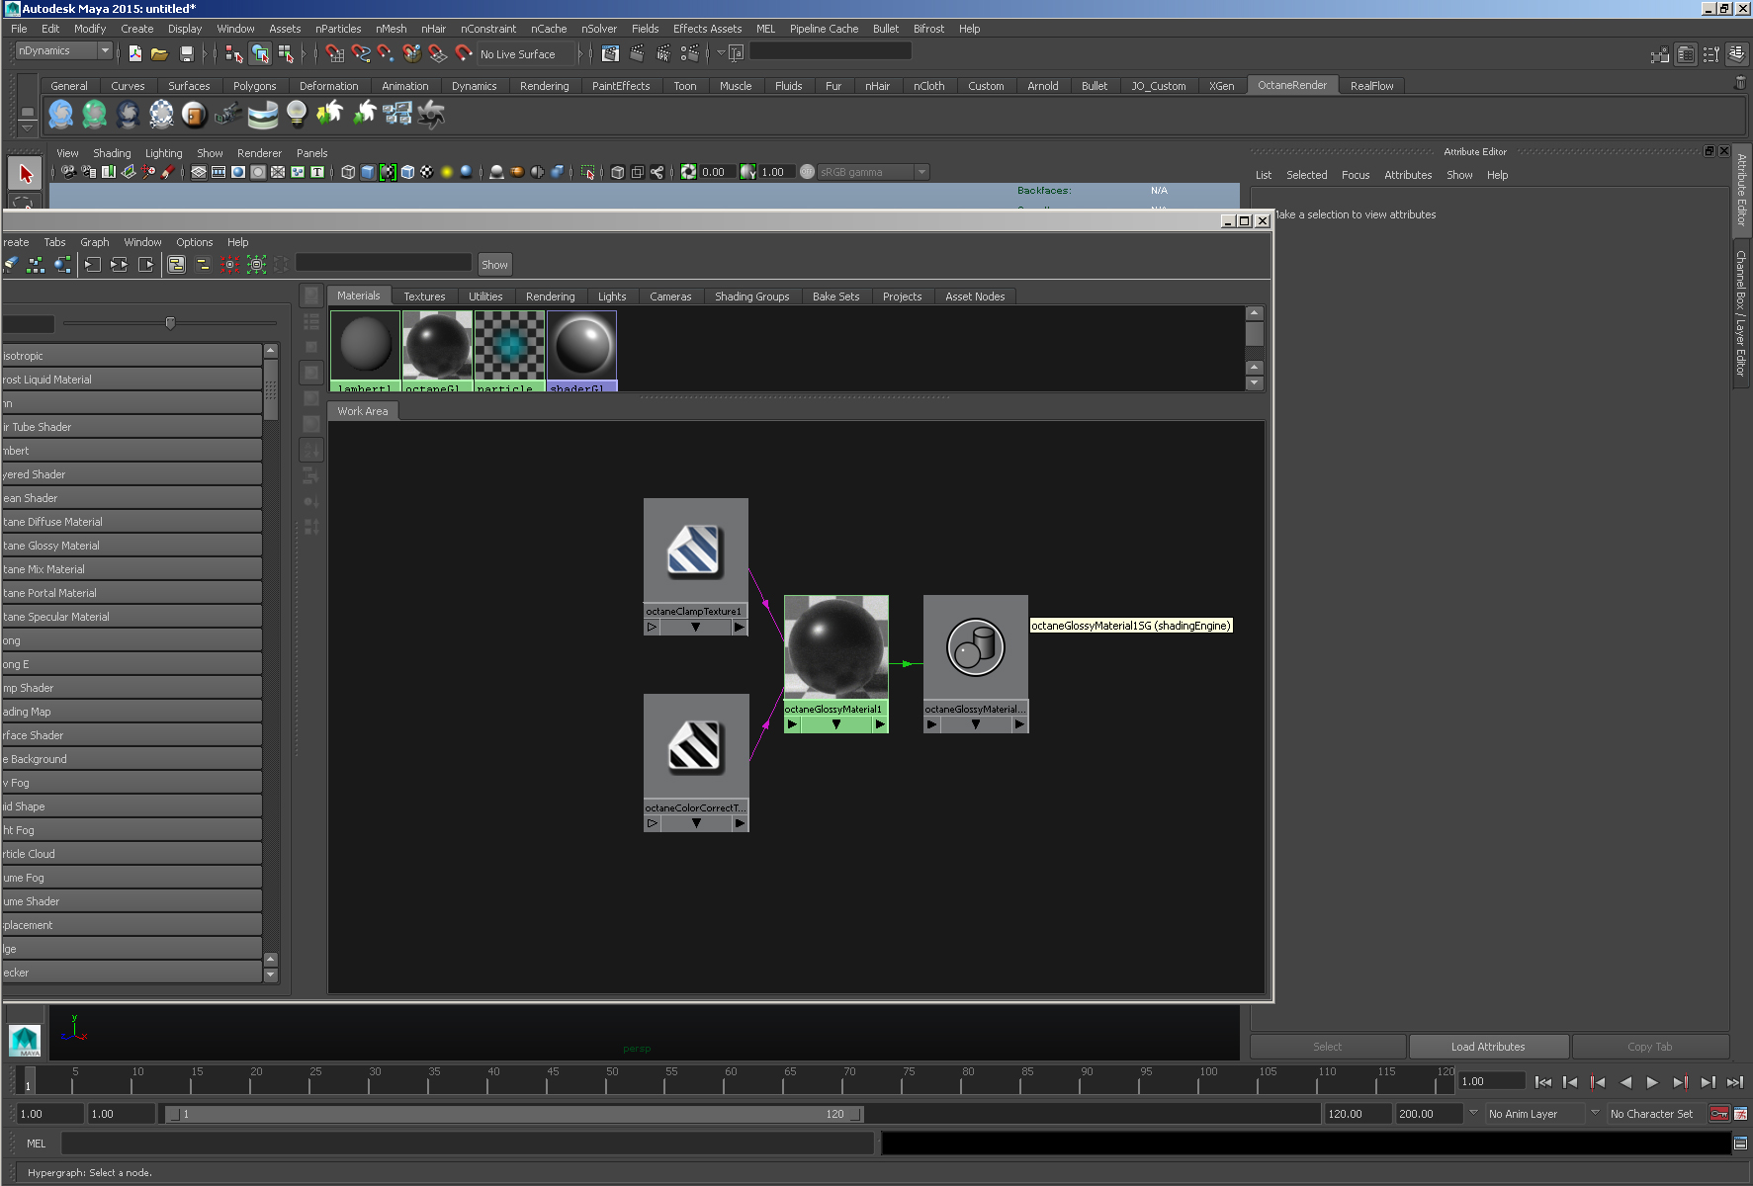Switch to the Shading Groups tab
1753x1186 pixels.
click(752, 296)
